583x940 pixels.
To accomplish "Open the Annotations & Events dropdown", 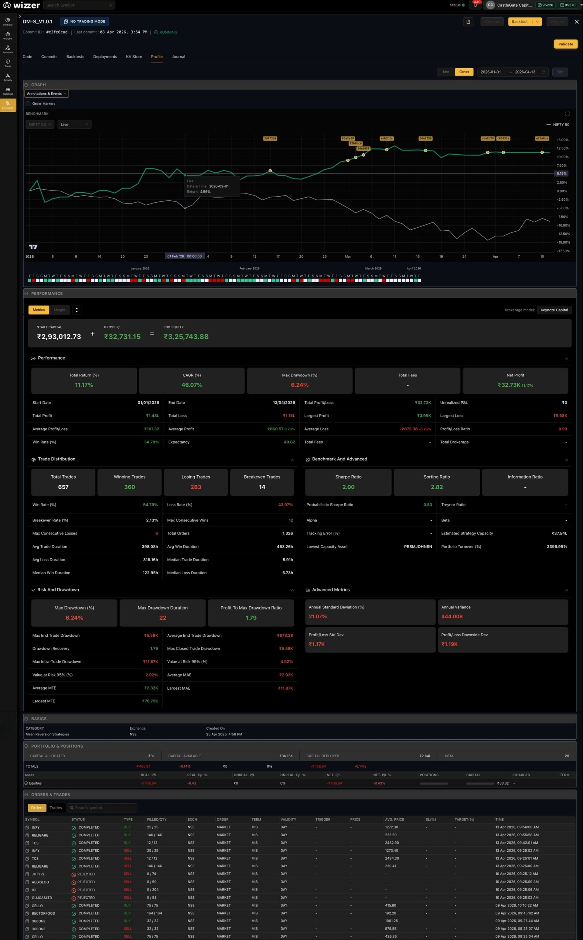I will point(47,94).
